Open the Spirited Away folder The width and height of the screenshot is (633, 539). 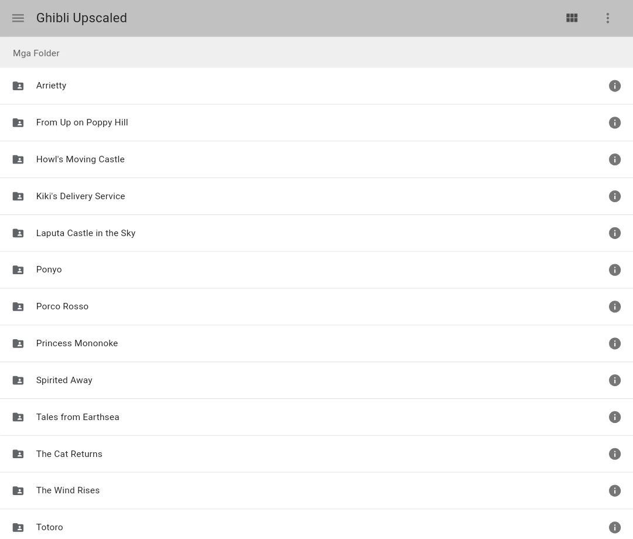click(x=316, y=380)
